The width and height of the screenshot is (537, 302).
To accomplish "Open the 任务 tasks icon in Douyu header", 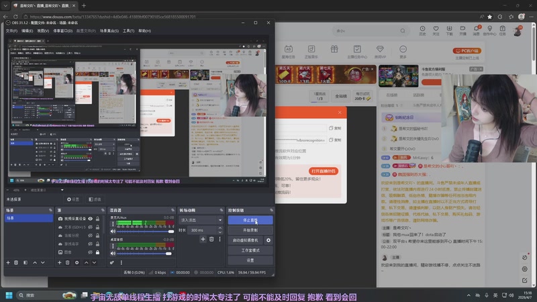I will (502, 30).
